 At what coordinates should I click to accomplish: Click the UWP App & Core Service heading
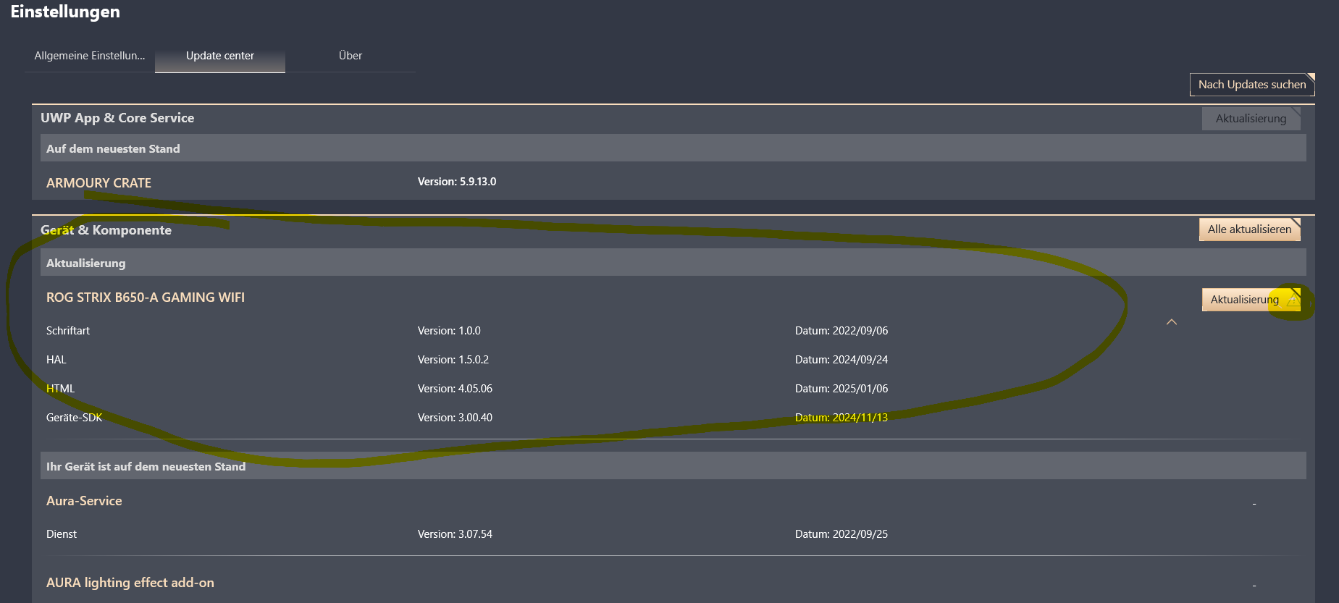coord(117,118)
